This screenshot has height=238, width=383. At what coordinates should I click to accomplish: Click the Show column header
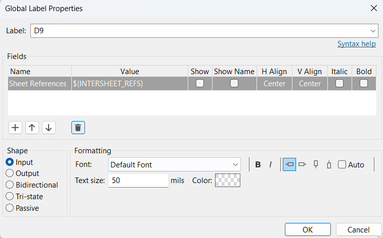[x=200, y=71]
